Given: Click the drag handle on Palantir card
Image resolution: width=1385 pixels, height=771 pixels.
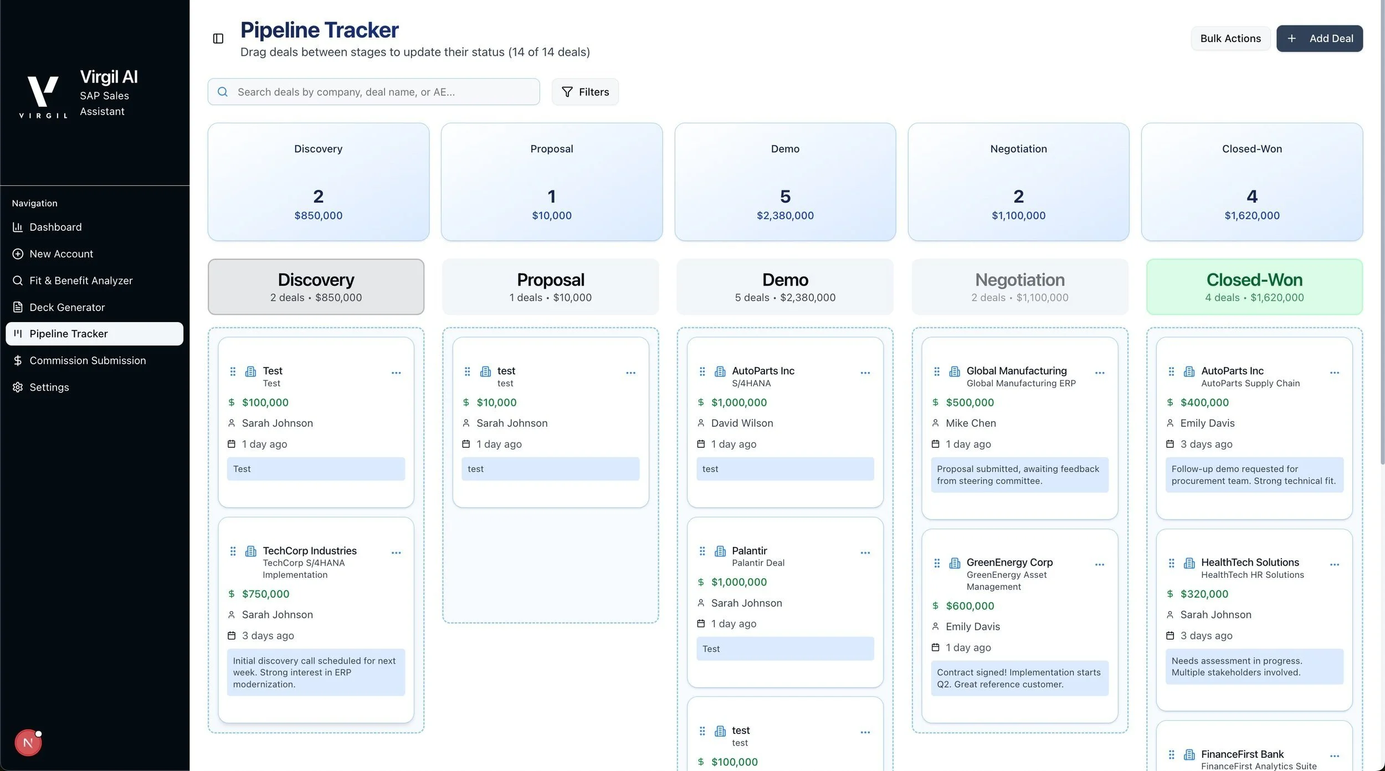Looking at the screenshot, I should pos(702,551).
